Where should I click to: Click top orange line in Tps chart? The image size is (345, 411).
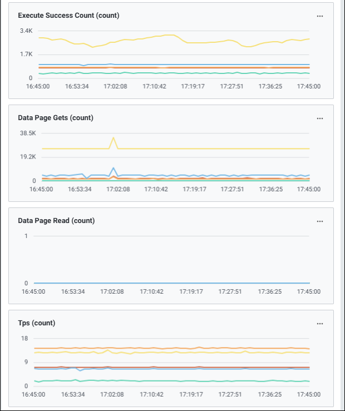[x=167, y=348]
